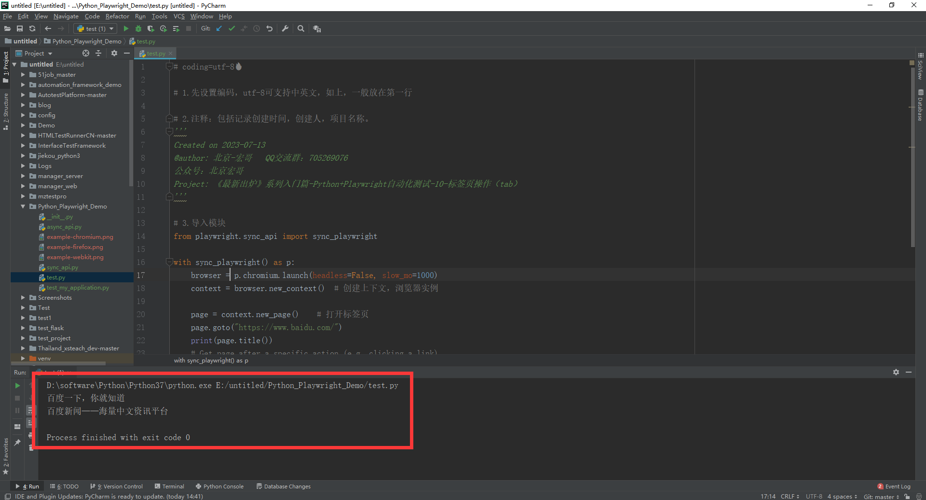Expand the Screenshots folder
Viewport: 926px width, 500px height.
23,298
